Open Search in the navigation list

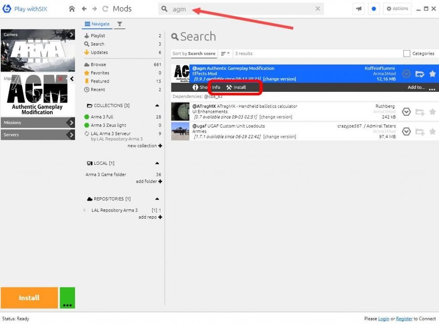122,44
